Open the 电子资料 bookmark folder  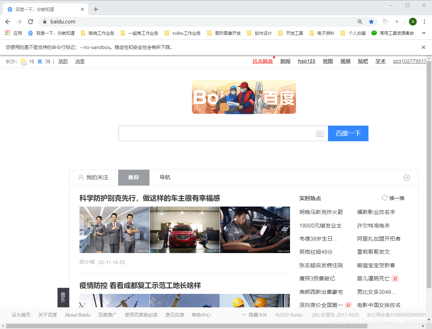pos(322,33)
